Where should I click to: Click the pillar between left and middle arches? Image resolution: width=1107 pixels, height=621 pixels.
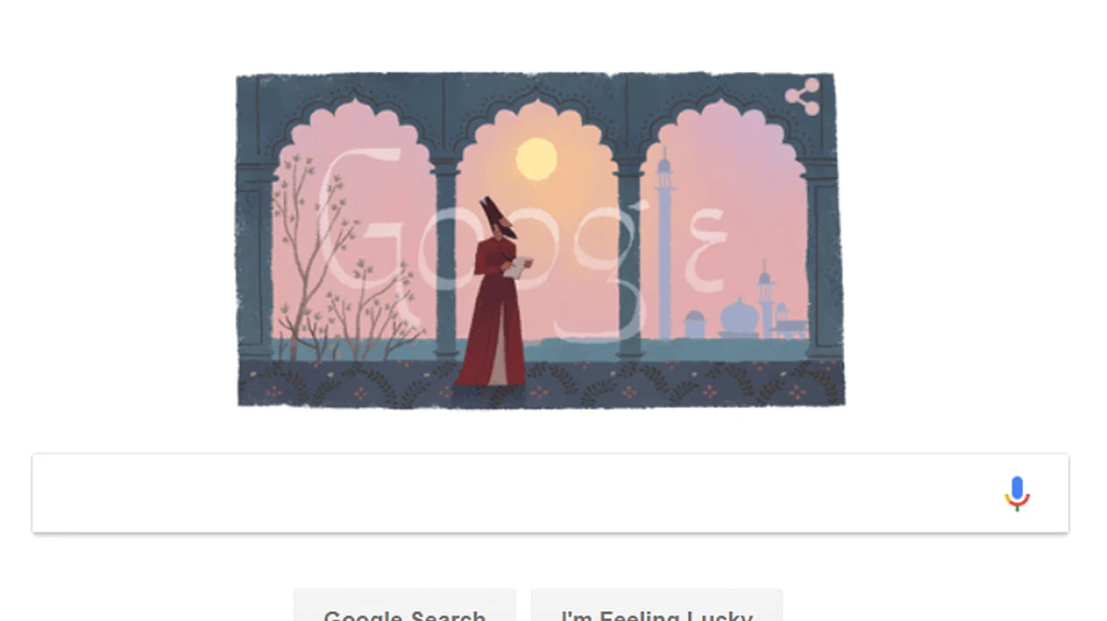pos(446,258)
